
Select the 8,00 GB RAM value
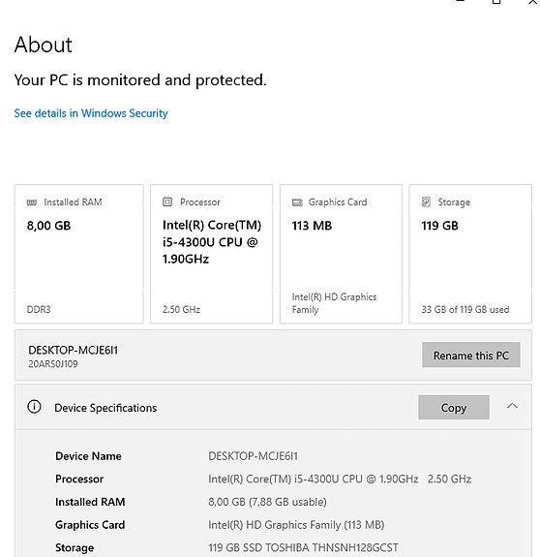click(49, 226)
